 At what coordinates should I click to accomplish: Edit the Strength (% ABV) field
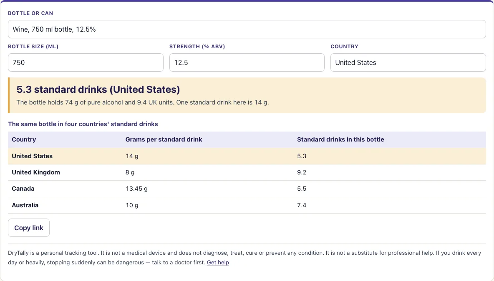(x=247, y=62)
